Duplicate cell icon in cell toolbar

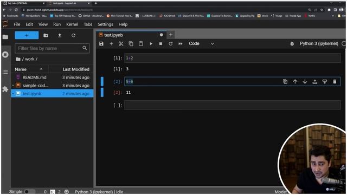285,82
